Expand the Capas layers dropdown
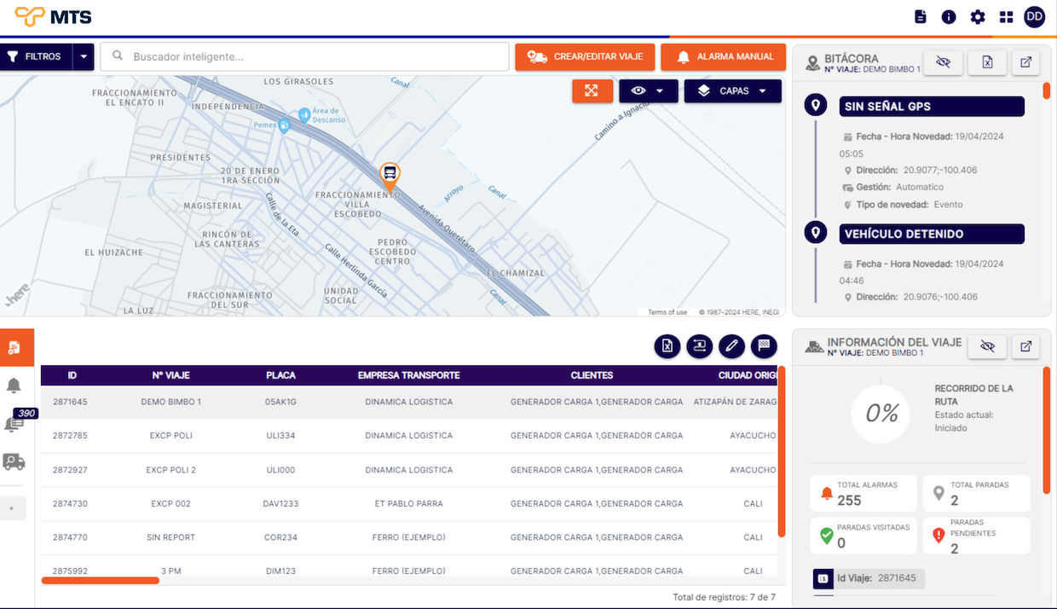The image size is (1057, 609). tap(732, 91)
